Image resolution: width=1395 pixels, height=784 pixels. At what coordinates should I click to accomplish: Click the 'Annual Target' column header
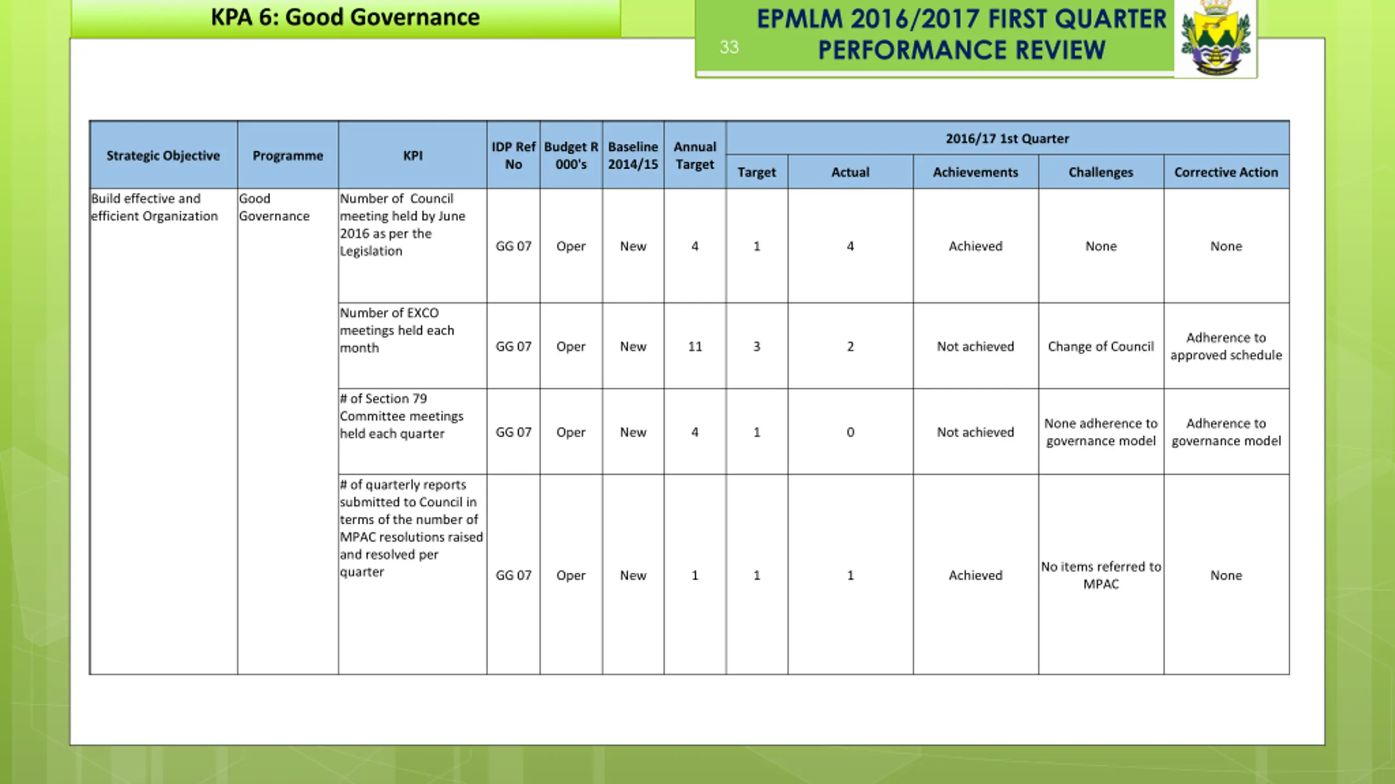click(x=695, y=156)
